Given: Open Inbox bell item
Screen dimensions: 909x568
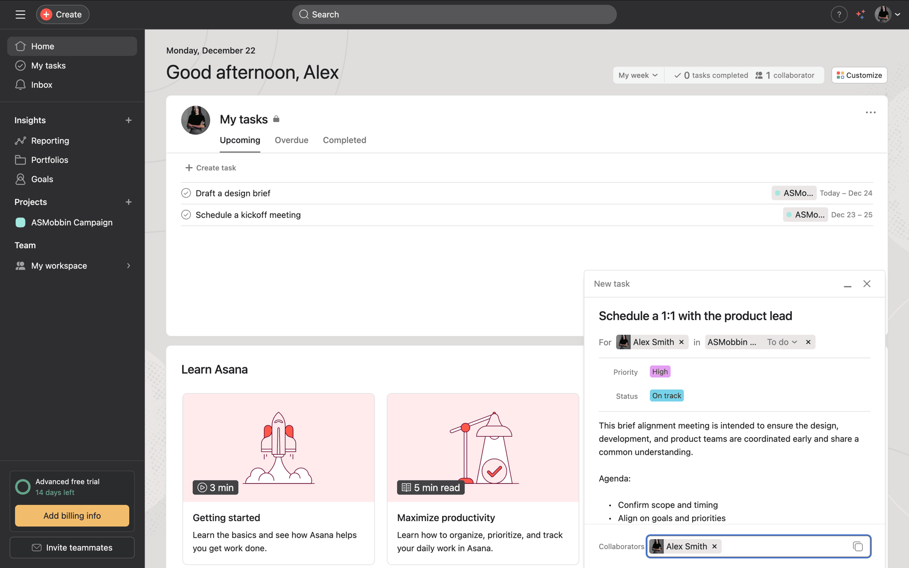Looking at the screenshot, I should pos(72,85).
